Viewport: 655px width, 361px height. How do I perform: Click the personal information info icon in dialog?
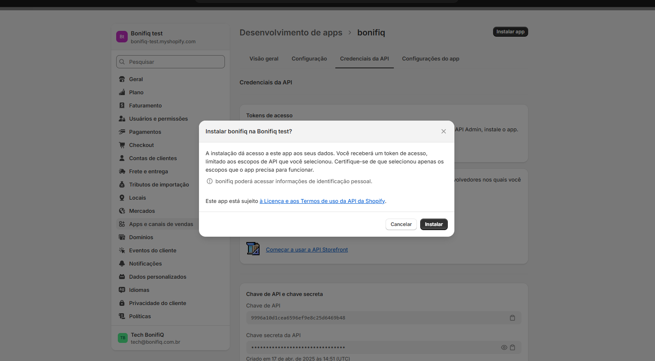click(x=210, y=181)
